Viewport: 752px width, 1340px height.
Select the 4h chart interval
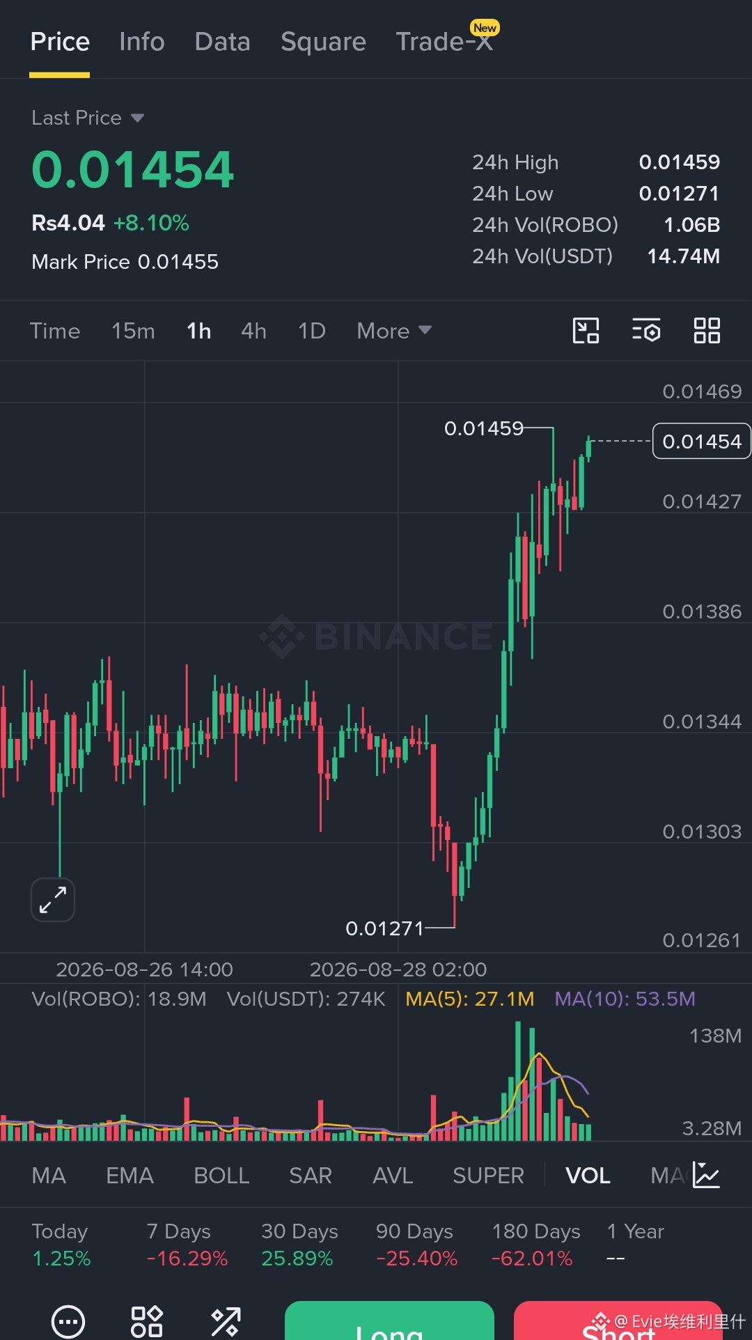[253, 331]
